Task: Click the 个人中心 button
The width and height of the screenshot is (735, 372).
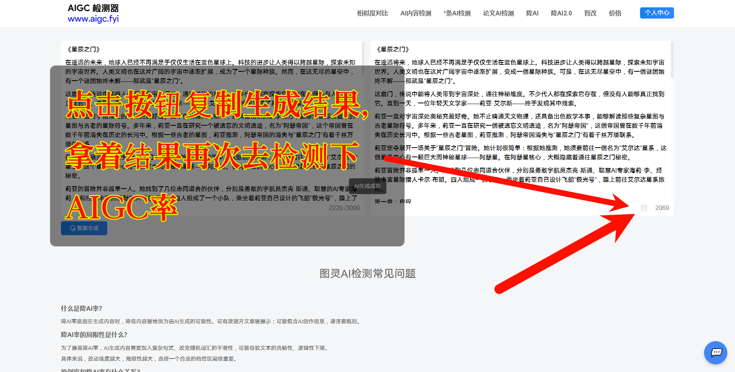Action: (x=657, y=13)
